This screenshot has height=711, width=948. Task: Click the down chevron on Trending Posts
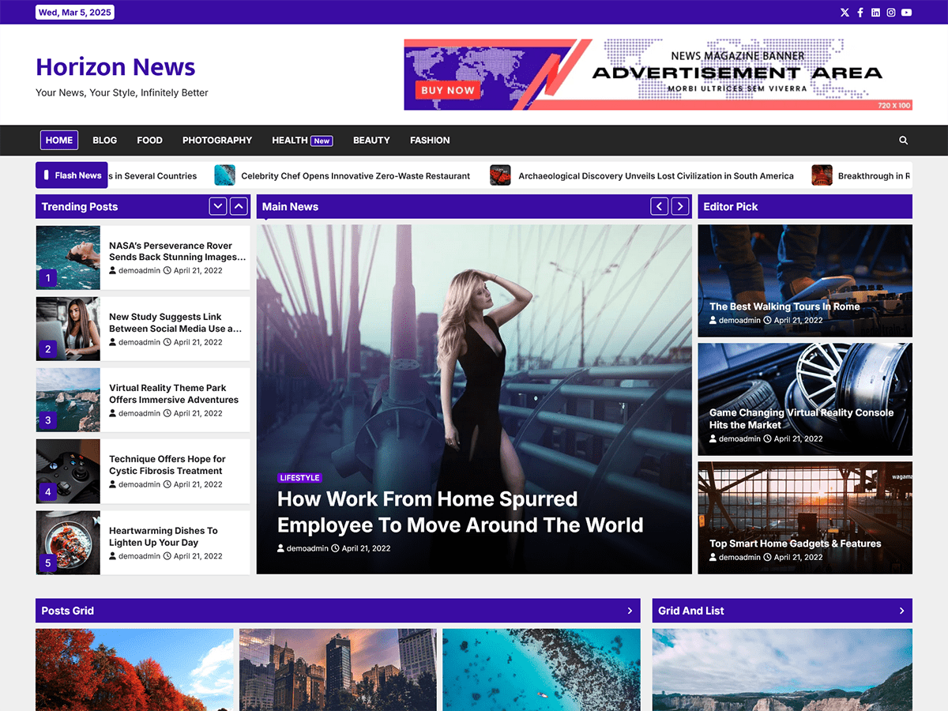pyautogui.click(x=217, y=206)
